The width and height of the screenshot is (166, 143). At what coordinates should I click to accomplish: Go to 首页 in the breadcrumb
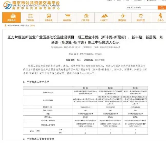coord(9,26)
